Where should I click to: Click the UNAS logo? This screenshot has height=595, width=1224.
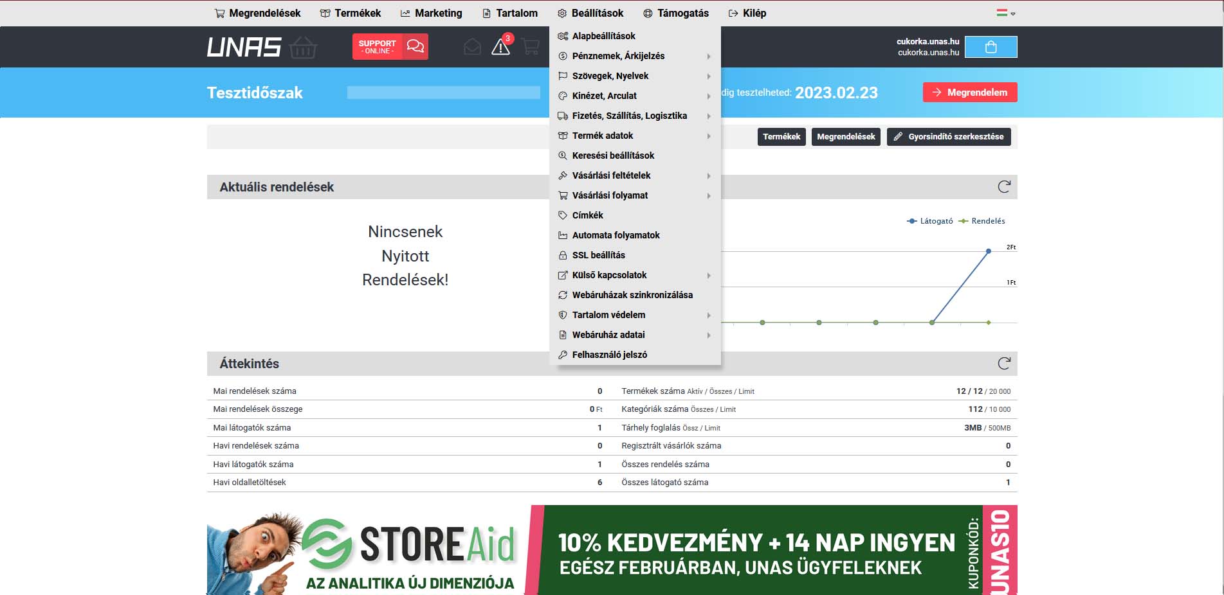[x=244, y=47]
